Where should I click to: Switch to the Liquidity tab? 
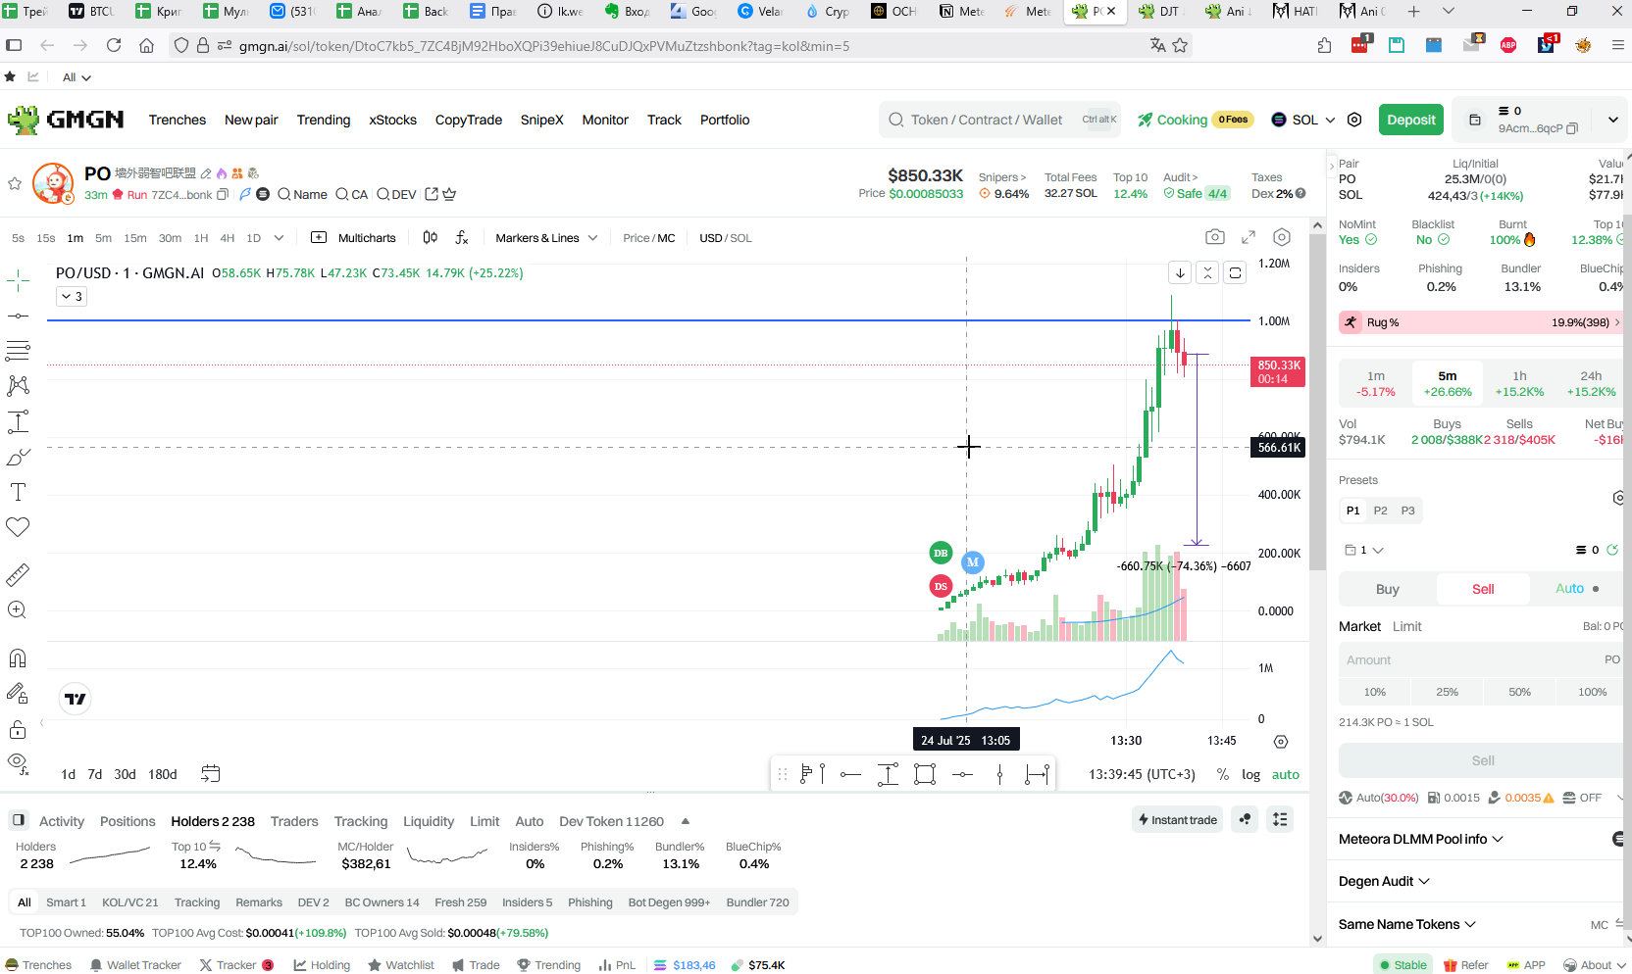429,821
